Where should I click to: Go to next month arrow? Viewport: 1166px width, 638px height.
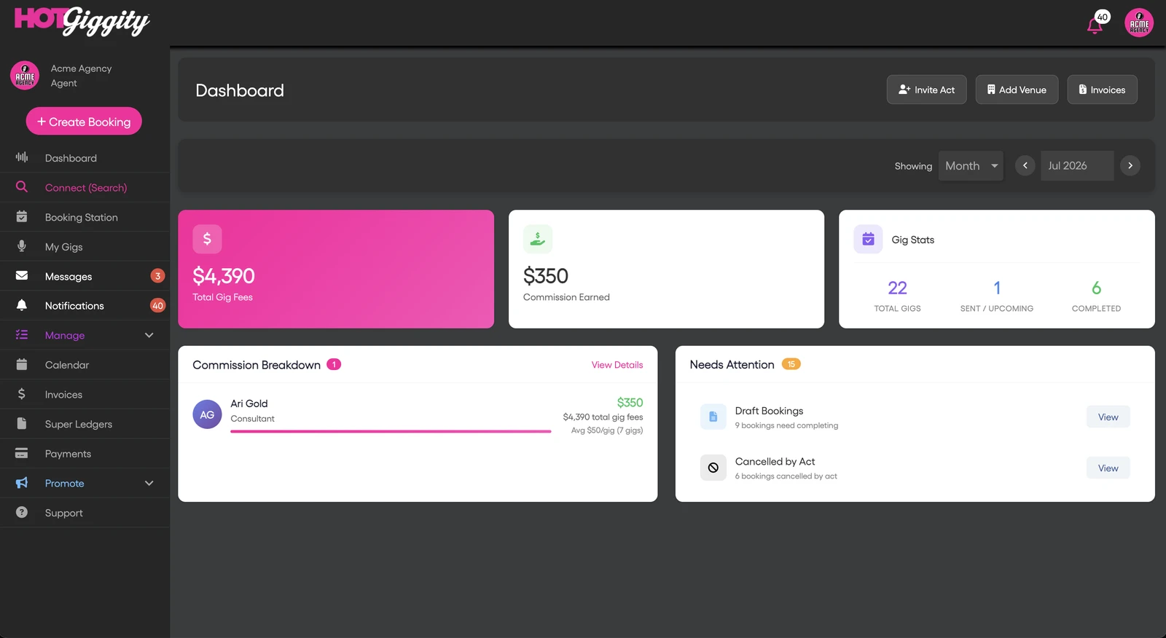1130,165
